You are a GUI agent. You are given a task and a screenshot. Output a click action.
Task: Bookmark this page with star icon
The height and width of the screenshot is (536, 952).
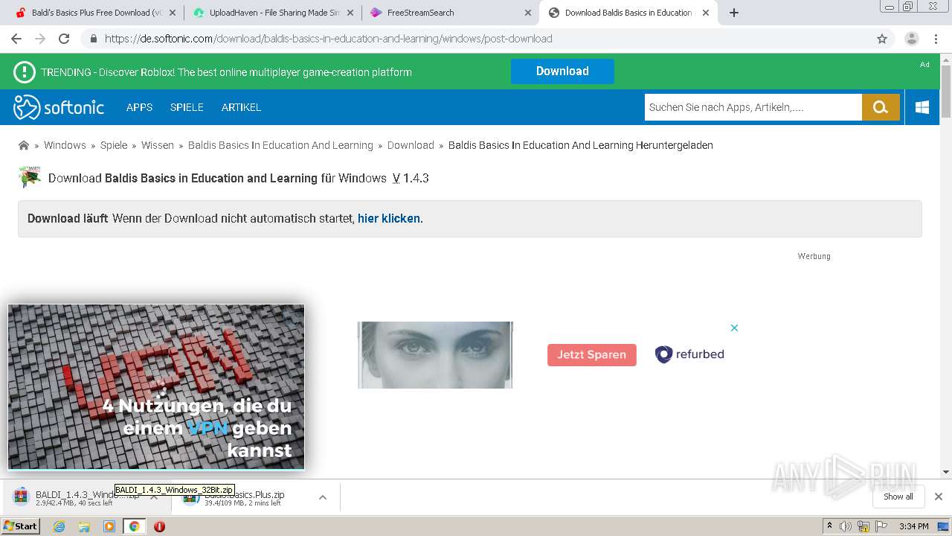[x=882, y=39]
